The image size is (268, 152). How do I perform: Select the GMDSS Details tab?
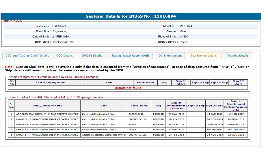[x=92, y=56]
